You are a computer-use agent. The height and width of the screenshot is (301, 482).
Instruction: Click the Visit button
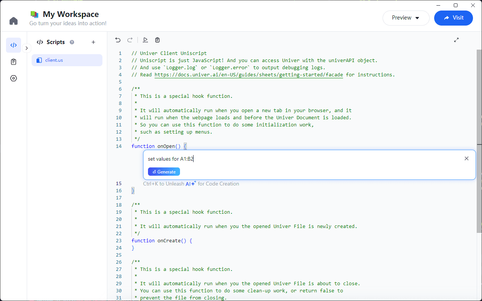coord(453,18)
